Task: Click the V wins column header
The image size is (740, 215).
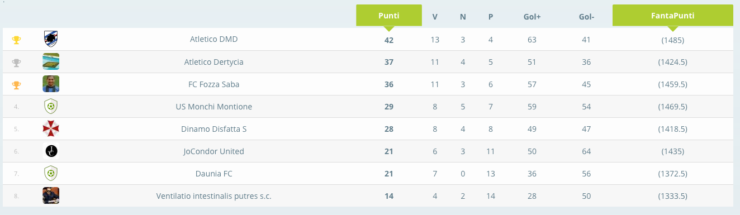Action: tap(435, 17)
